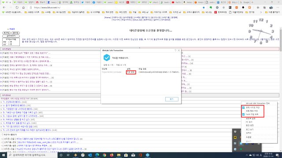The image size is (282, 158).
Task: Switch to the Twitter tab in the browser
Action: pos(86,2)
